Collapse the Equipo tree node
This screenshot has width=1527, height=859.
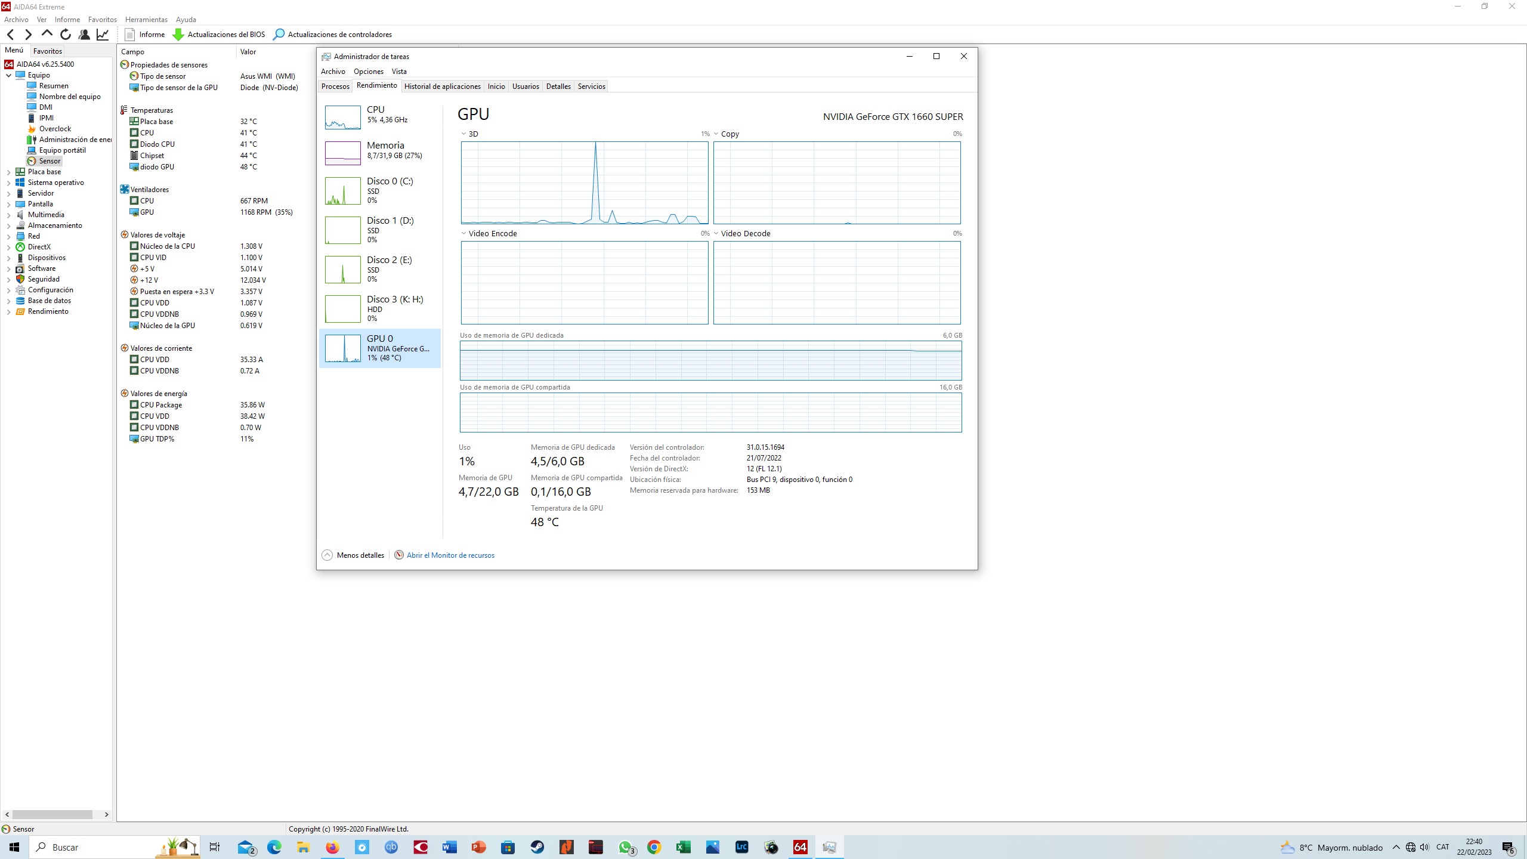click(8, 75)
